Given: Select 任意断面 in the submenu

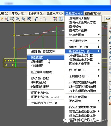Looking at the screenshot, I should point(46,66).
